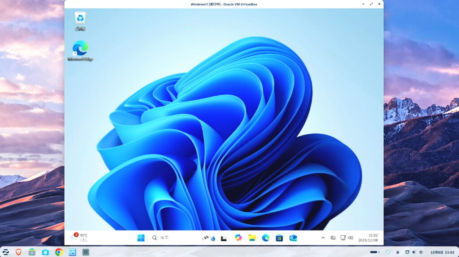Open the Task View black-square icon

224,238
